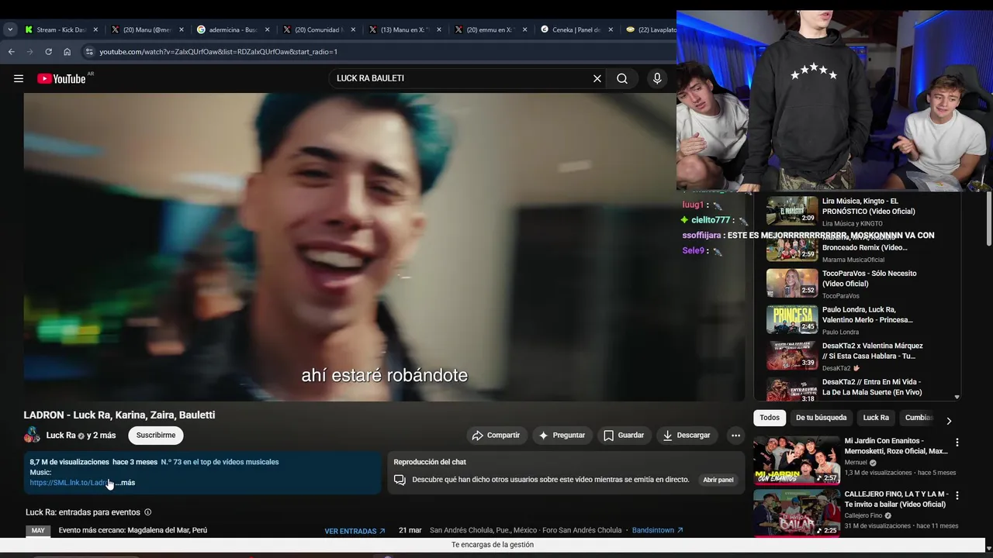This screenshot has height=558, width=993.
Task: Open the YouTube hamburger guide menu
Action: point(19,78)
